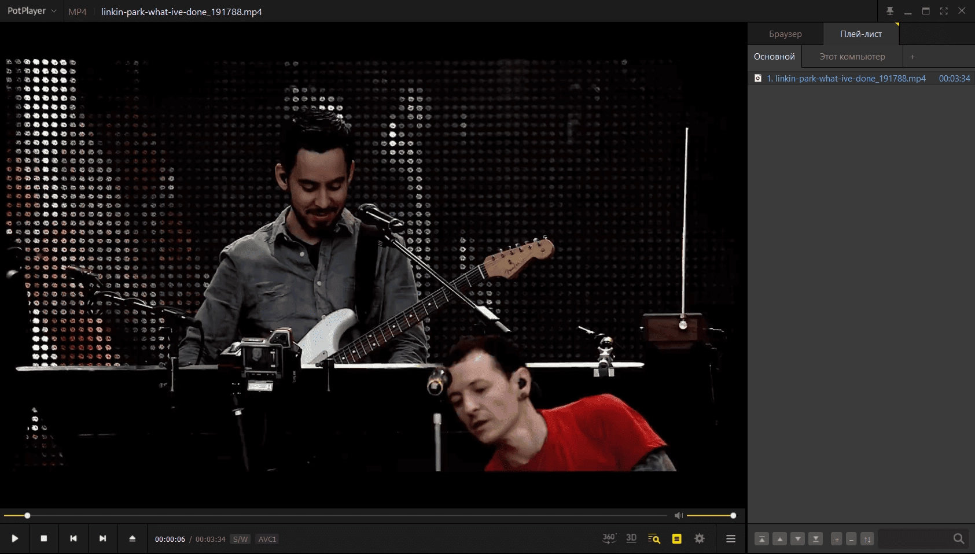Toggle 3D video mode
This screenshot has width=975, height=554.
click(631, 538)
